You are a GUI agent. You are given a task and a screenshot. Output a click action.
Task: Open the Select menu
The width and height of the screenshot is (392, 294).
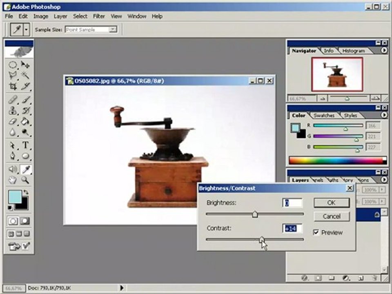point(80,16)
